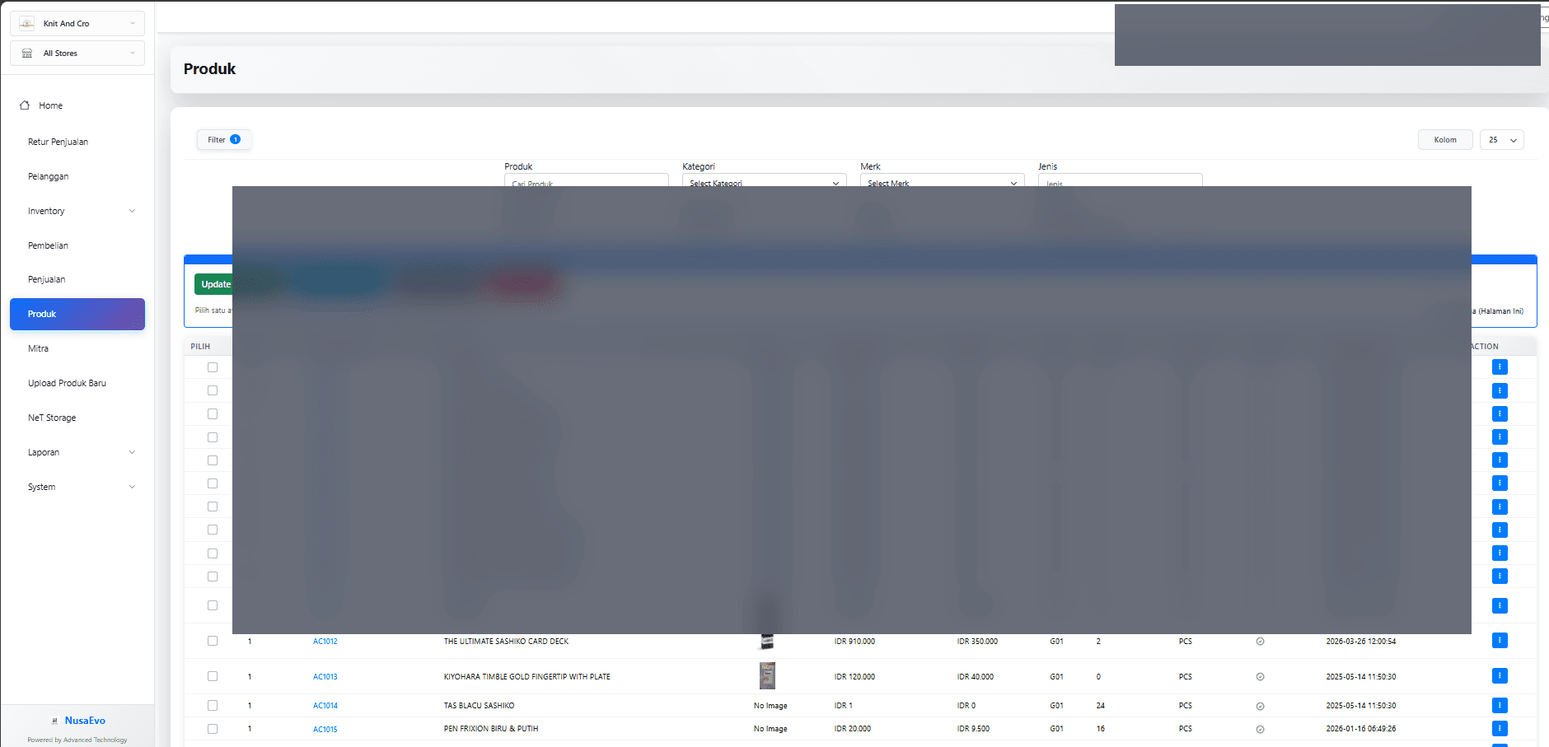Click the Kiyohara Timble product thumbnail
Screen dimensions: 1549x747
tap(767, 675)
